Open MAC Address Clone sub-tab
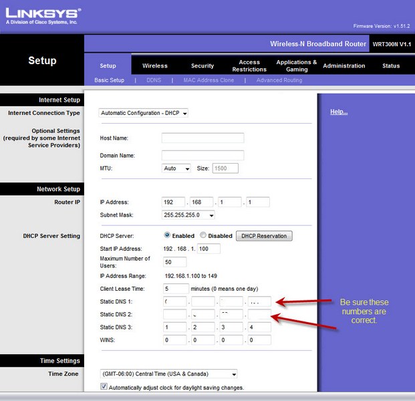Screen dimensions: 415x401 click(209, 80)
